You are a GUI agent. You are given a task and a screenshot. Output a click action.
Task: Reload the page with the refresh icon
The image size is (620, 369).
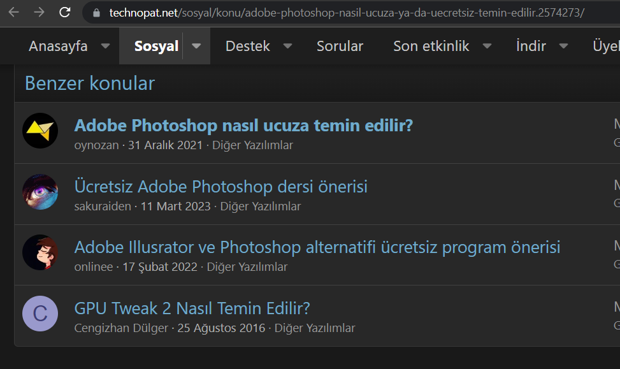[65, 12]
